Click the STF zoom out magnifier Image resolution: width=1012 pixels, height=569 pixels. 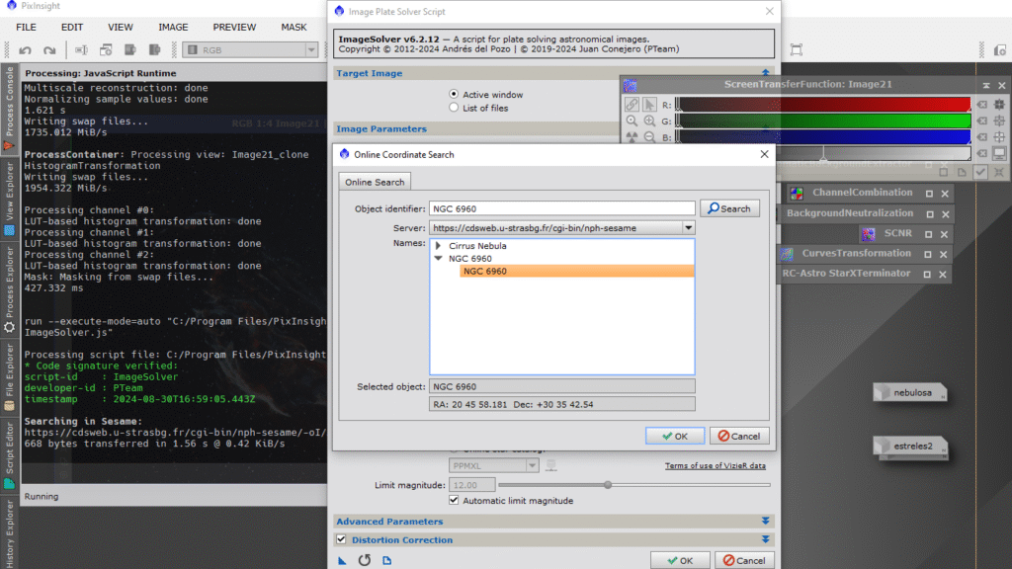coord(649,136)
